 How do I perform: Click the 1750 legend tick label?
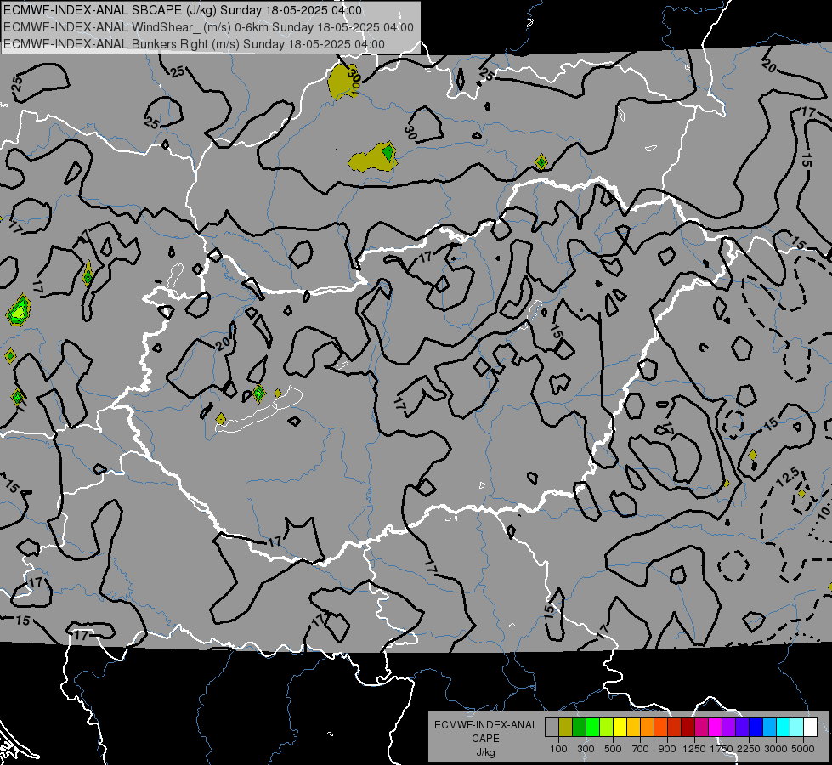[722, 749]
